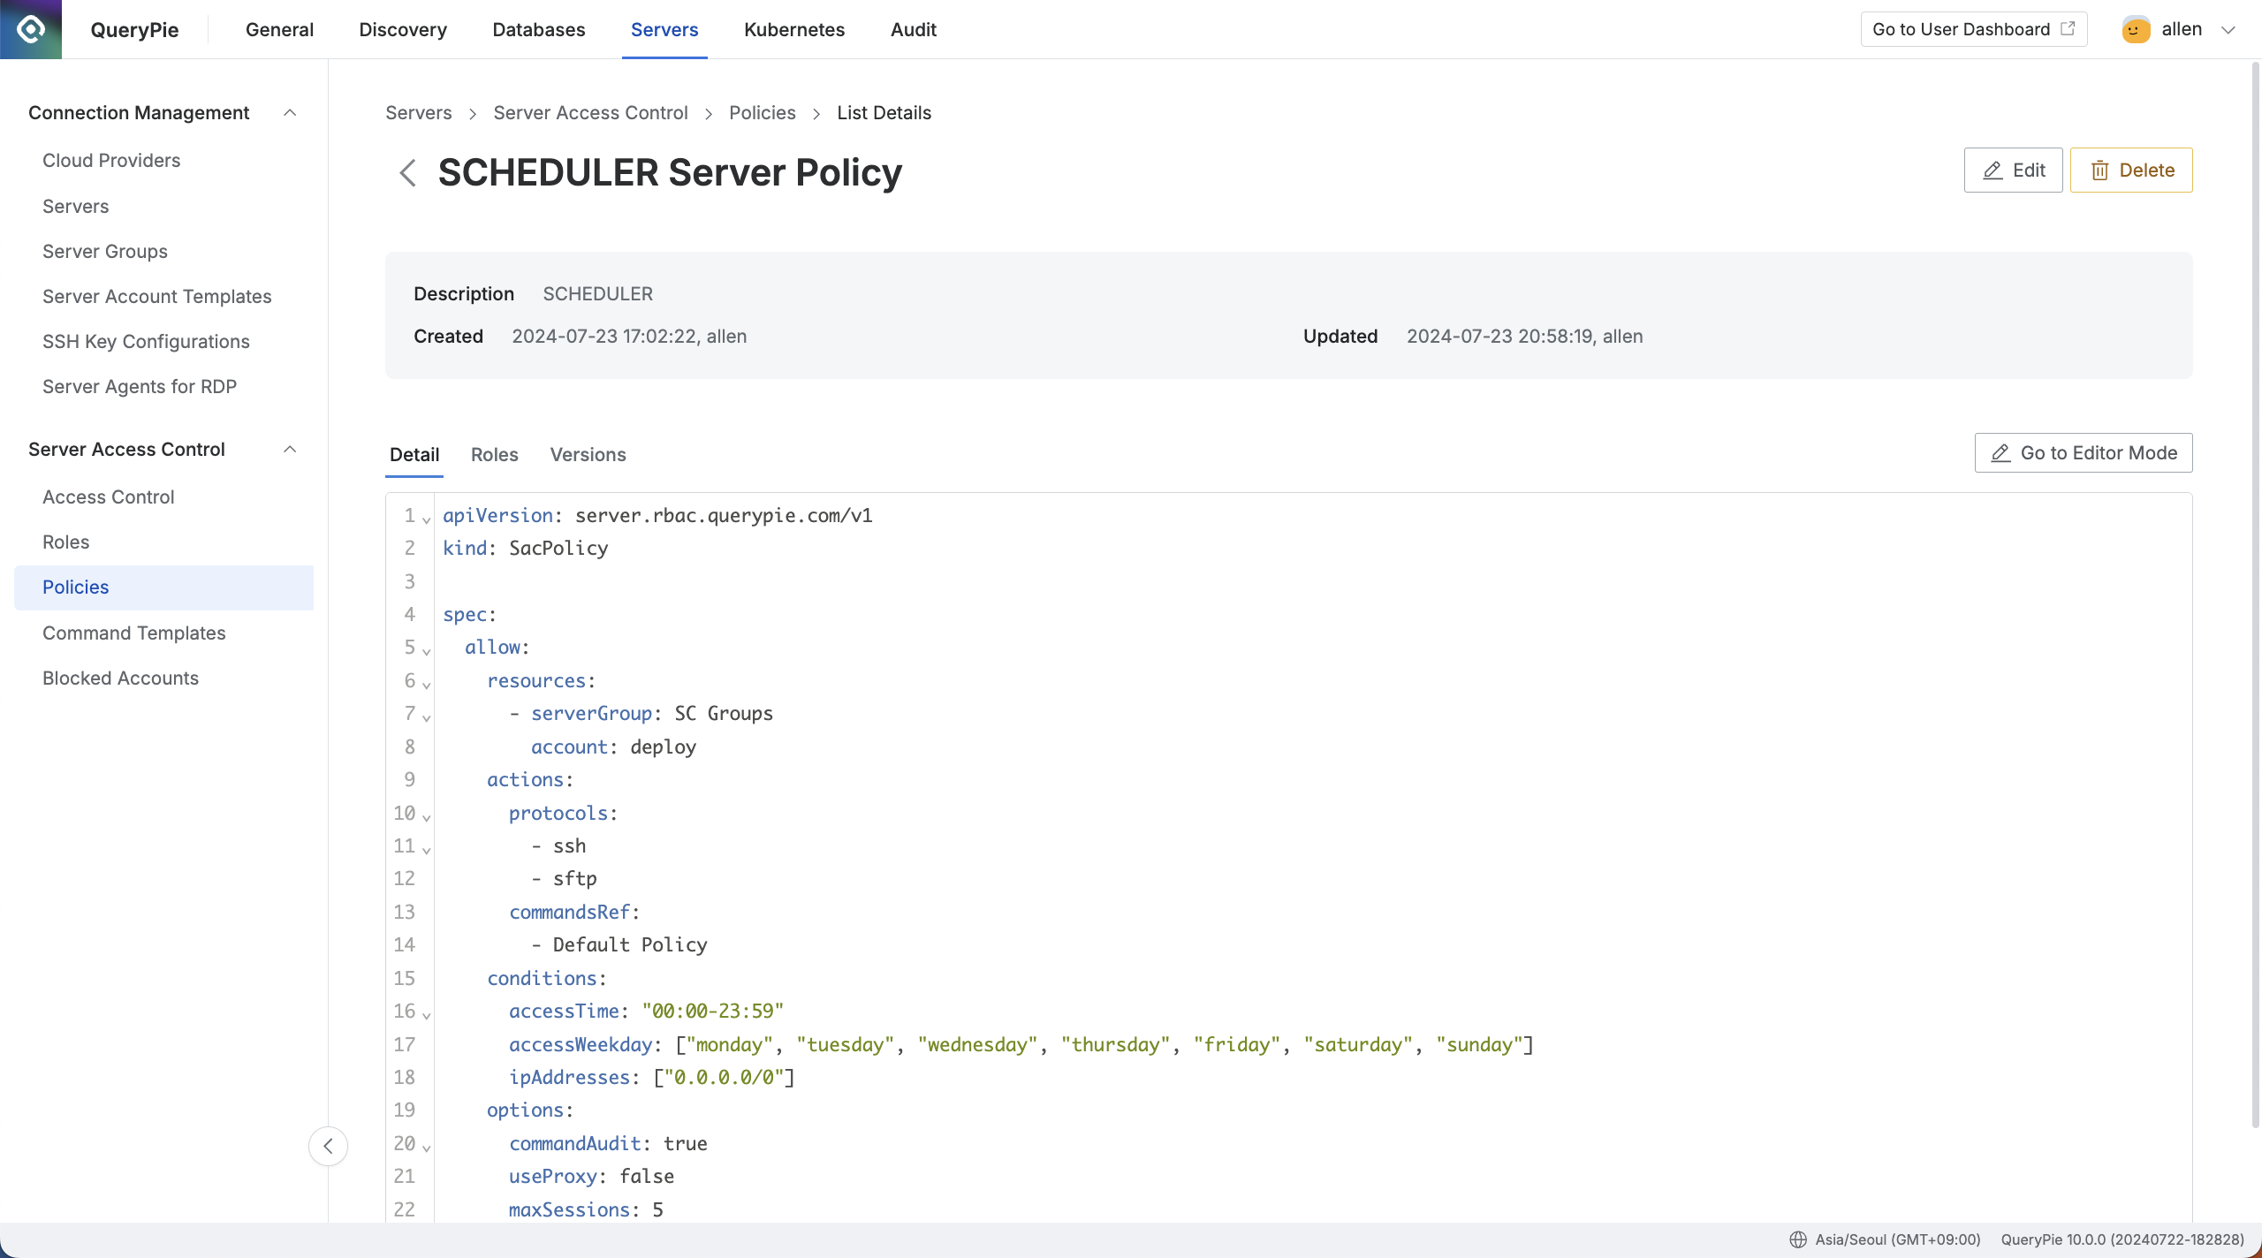Viewport: 2262px width, 1258px height.
Task: Open the Servers top menu
Action: point(664,29)
